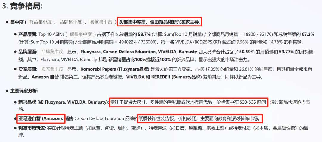Click the bold label '亚马逊自营 (Amazon):'
The height and width of the screenshot is (142, 322).
point(41,118)
